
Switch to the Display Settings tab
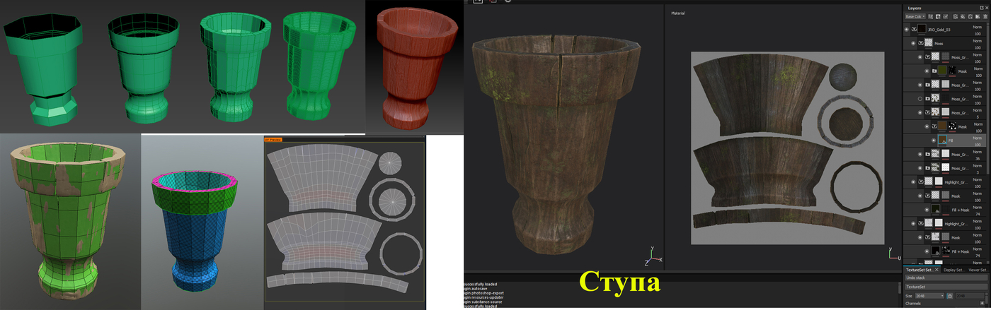(954, 270)
